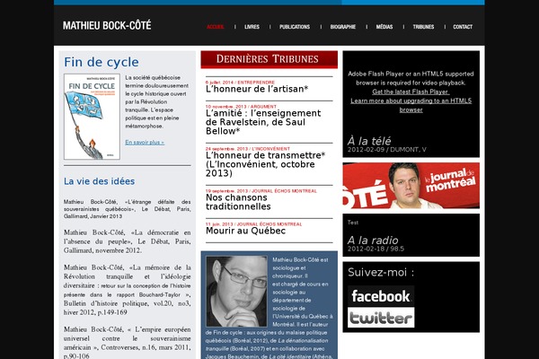Click the Mathieu Bock-Côté site logo
Screen dimensions: 539x359
click(107, 25)
